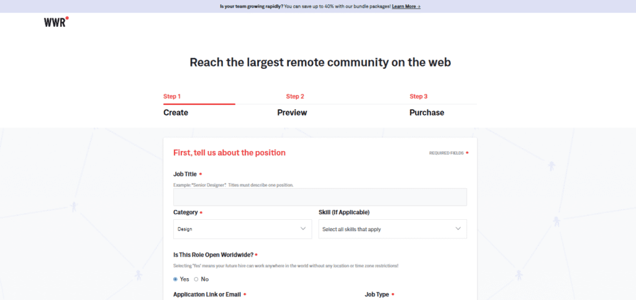The width and height of the screenshot is (636, 300).
Task: Click the 'Reach the largest remote community' headline
Action: click(x=320, y=63)
